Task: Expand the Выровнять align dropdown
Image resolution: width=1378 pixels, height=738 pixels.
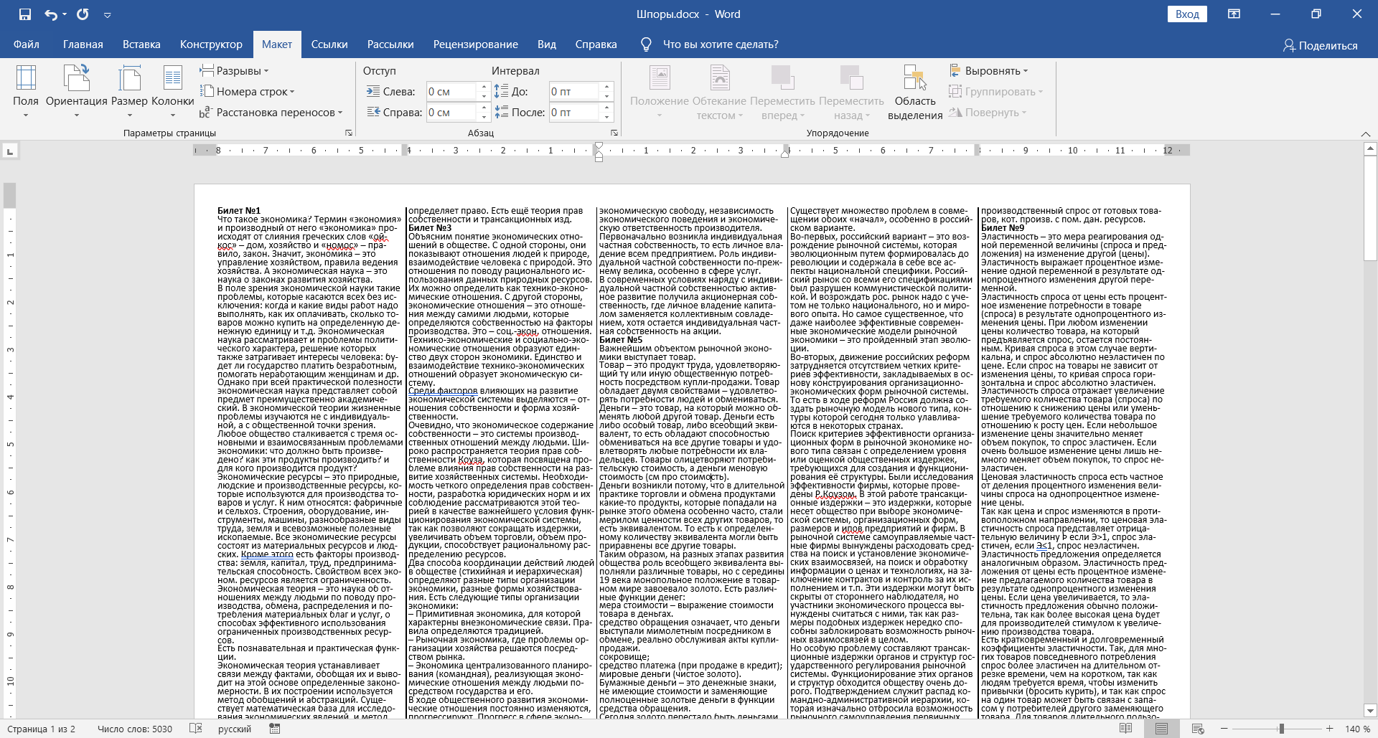Action: (989, 71)
